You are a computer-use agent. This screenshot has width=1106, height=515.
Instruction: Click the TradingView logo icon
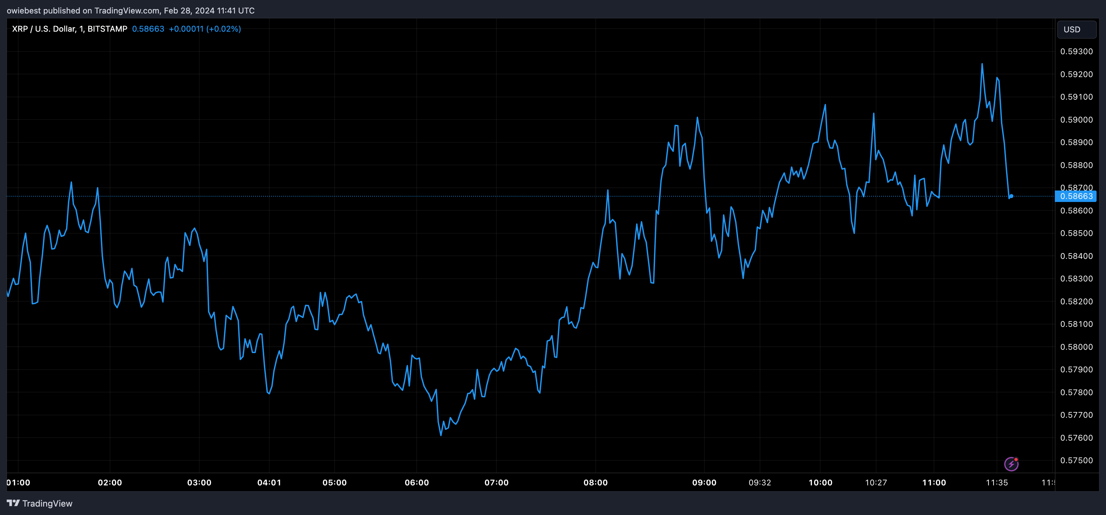[x=13, y=503]
